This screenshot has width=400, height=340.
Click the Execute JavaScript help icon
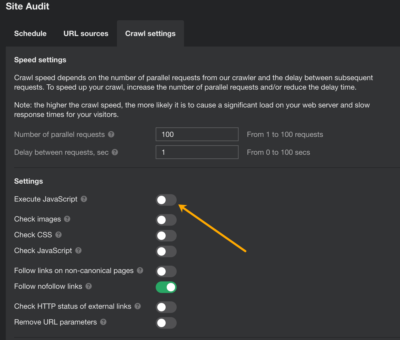(x=84, y=199)
